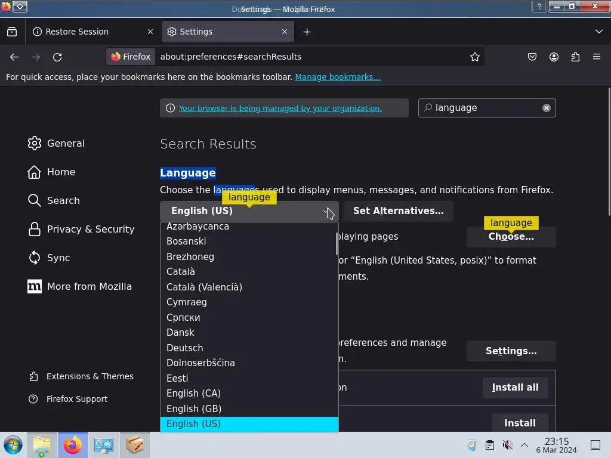Switch to the Restore Session tab
The height and width of the screenshot is (458, 611).
pos(92,32)
